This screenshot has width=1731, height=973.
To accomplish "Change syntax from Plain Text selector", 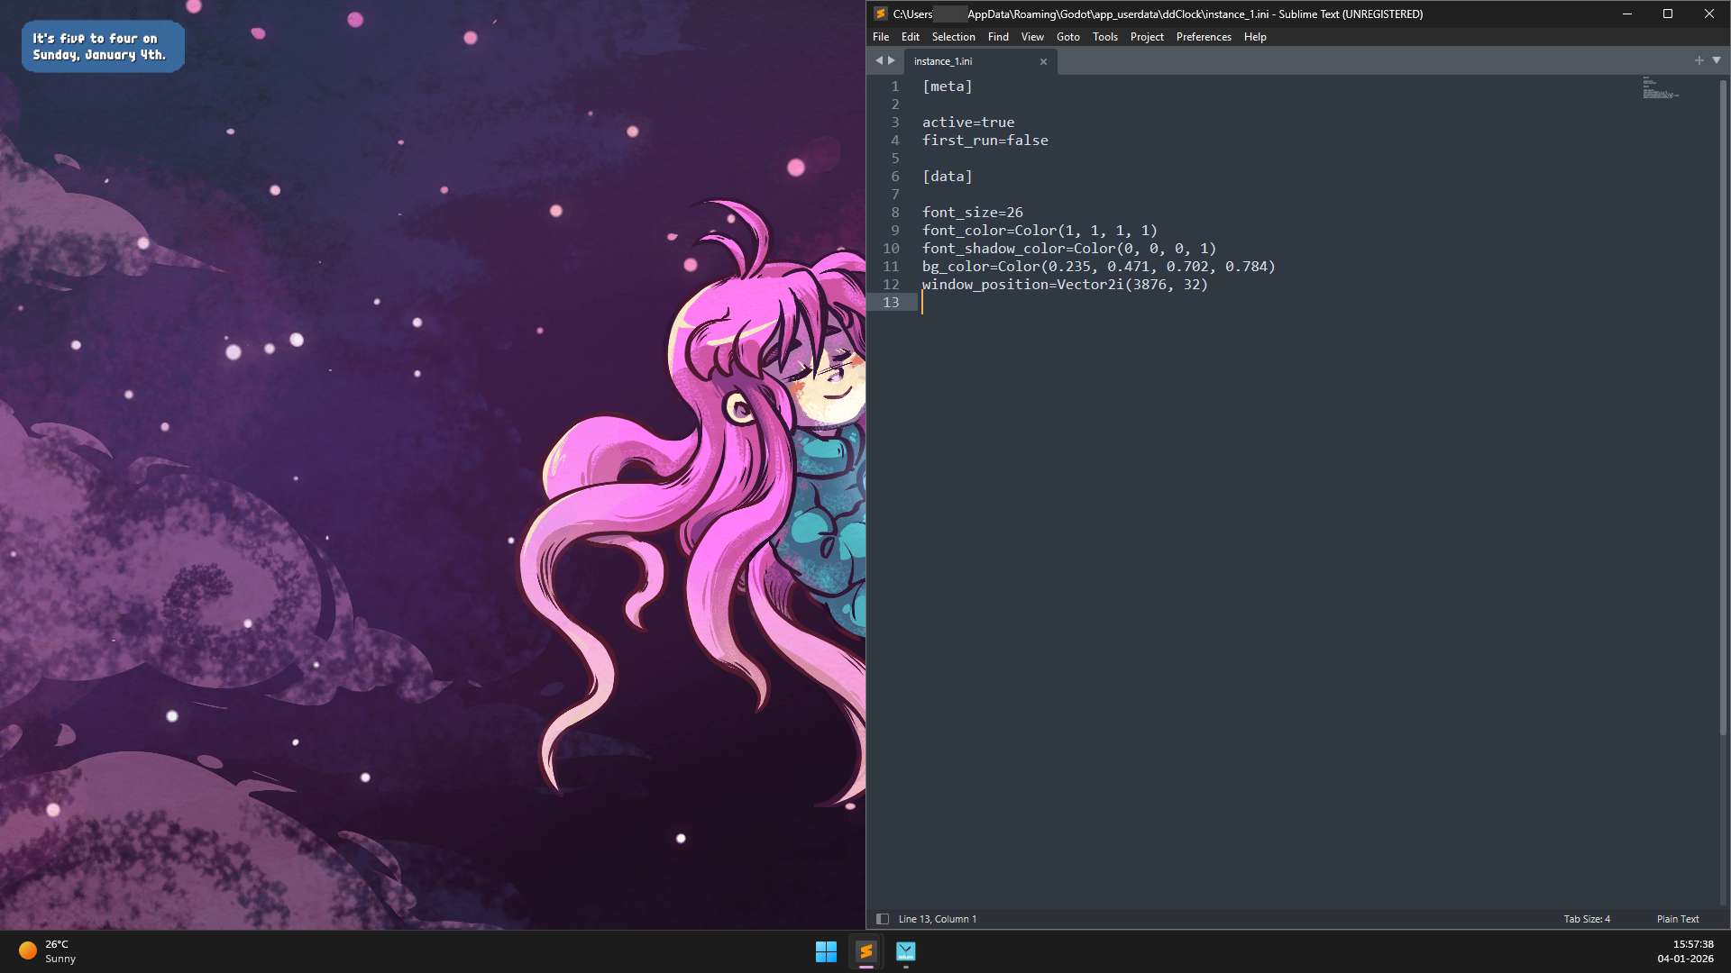I will coord(1677,919).
